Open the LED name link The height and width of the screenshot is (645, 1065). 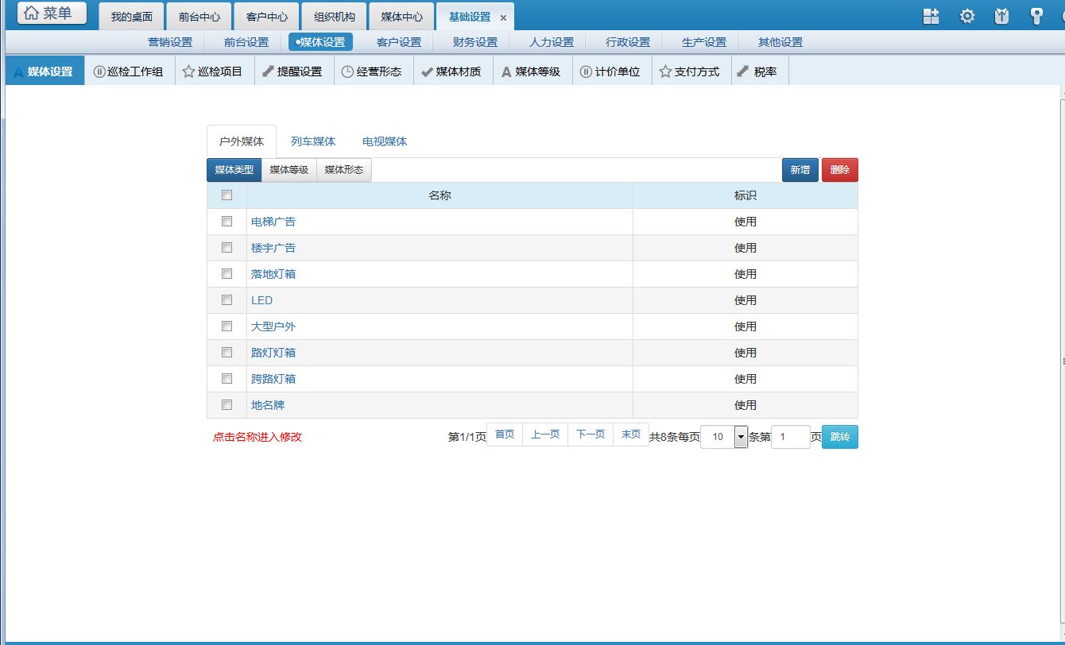[x=261, y=300]
